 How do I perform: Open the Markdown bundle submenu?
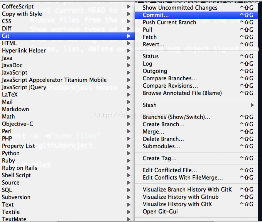coord(67,109)
